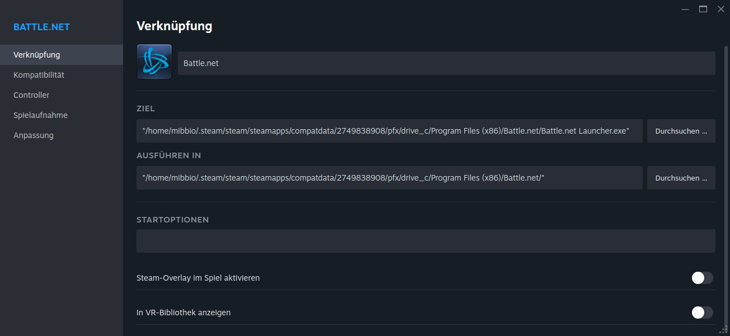Grab the window resize grip corner

pyautogui.click(x=726, y=331)
